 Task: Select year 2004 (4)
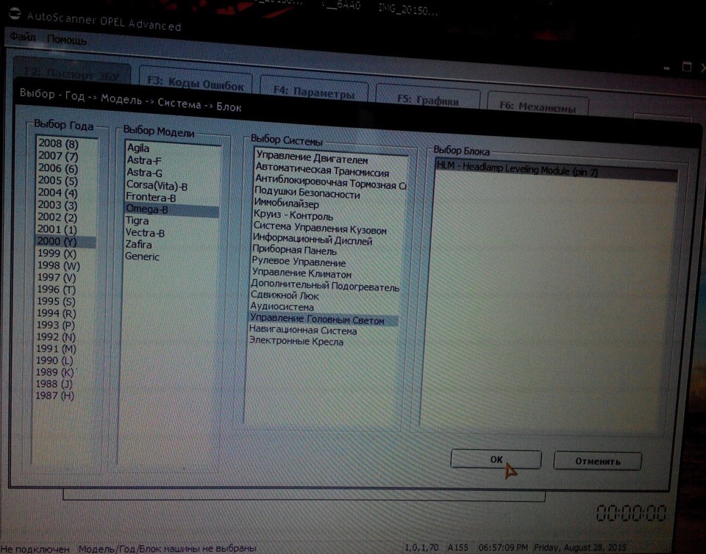[57, 193]
